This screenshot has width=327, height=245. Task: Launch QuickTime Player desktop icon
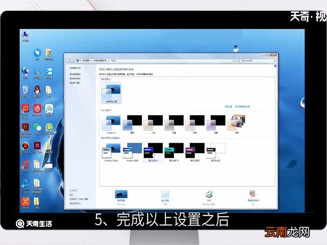tap(25, 186)
